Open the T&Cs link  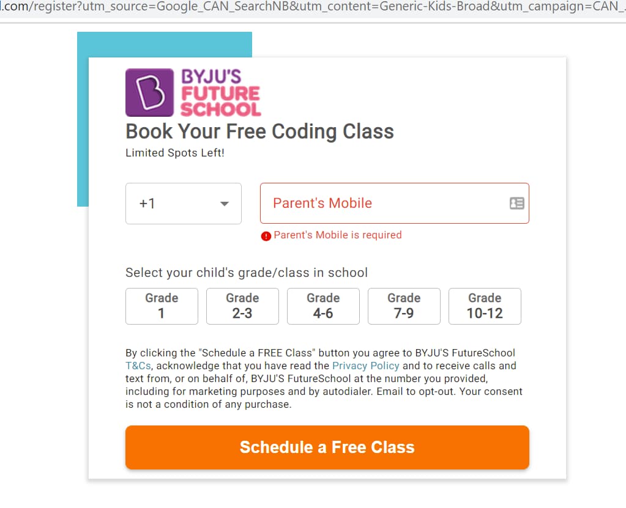138,366
